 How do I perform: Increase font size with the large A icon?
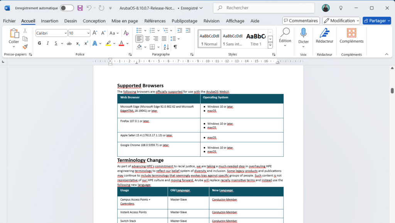pos(95,33)
